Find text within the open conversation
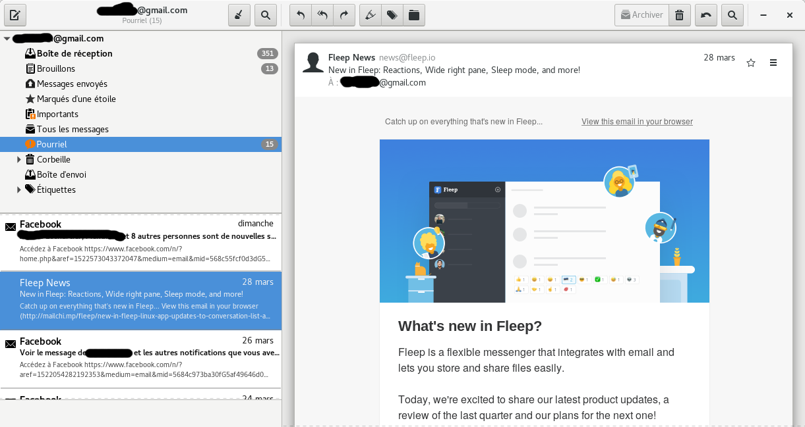The image size is (805, 427). coord(732,15)
